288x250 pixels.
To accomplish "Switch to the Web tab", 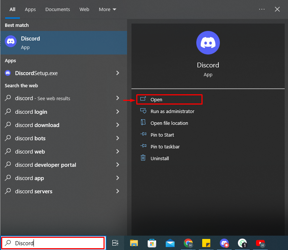I will click(x=84, y=9).
